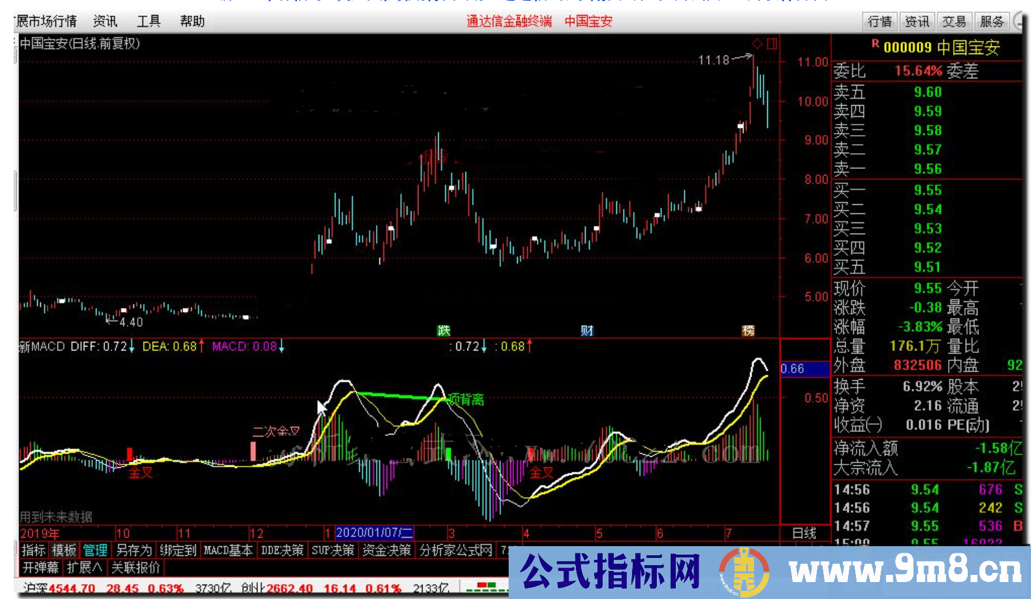Click the 总量 176.1万 value

pyautogui.click(x=915, y=346)
